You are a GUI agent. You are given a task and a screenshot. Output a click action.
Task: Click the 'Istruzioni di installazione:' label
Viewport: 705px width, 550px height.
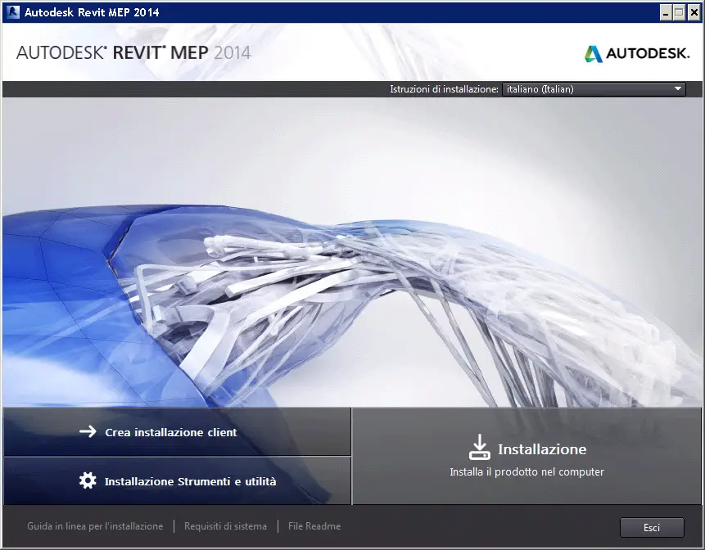[x=444, y=89]
